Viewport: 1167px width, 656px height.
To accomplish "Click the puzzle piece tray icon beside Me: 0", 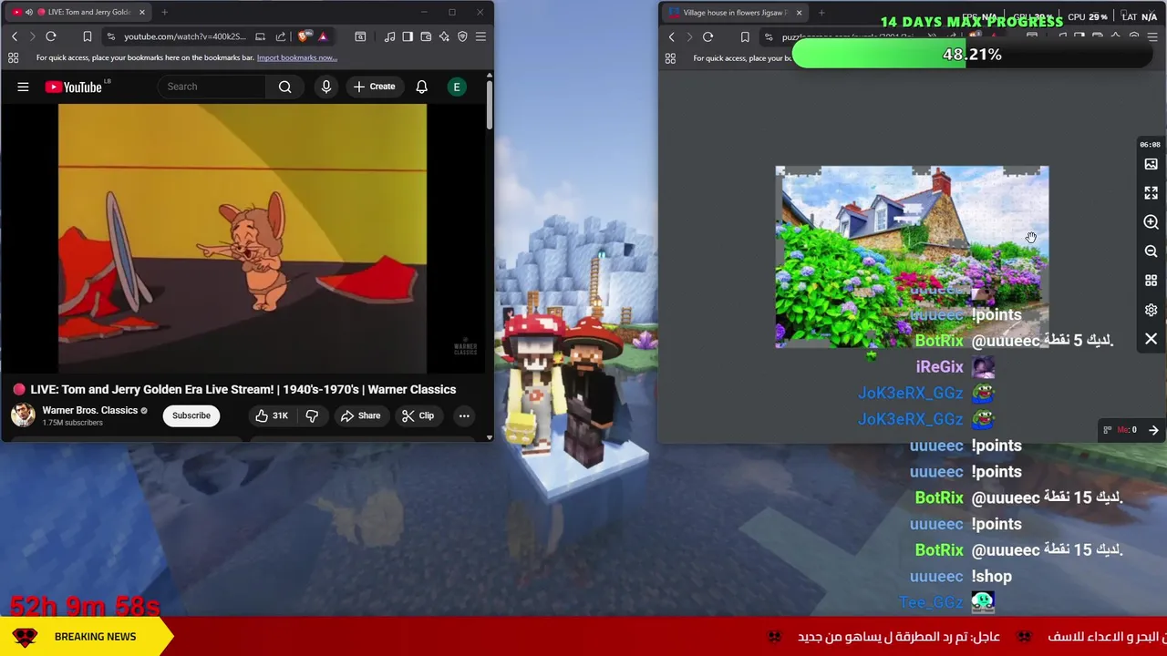I will point(1108,430).
